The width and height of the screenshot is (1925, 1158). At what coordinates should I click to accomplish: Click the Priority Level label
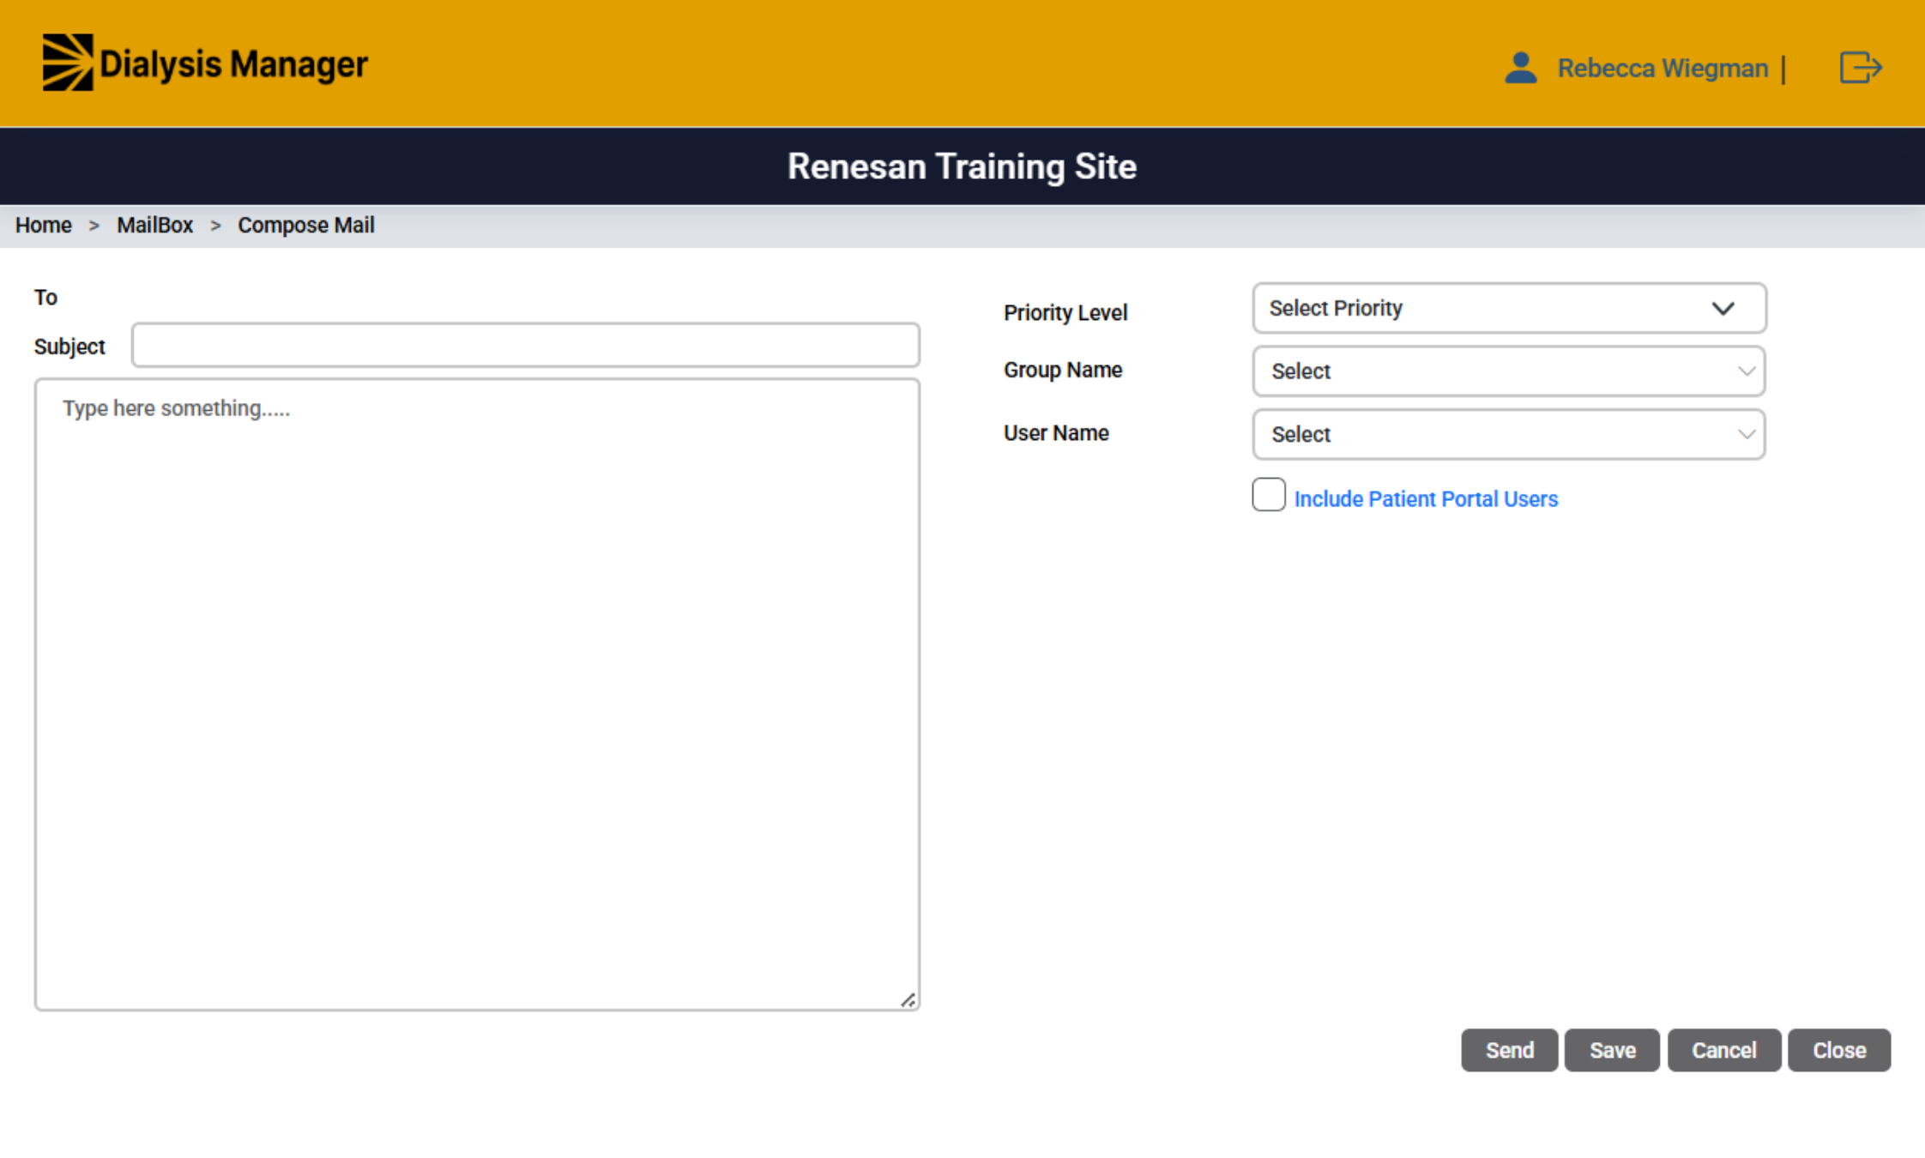1065,313
